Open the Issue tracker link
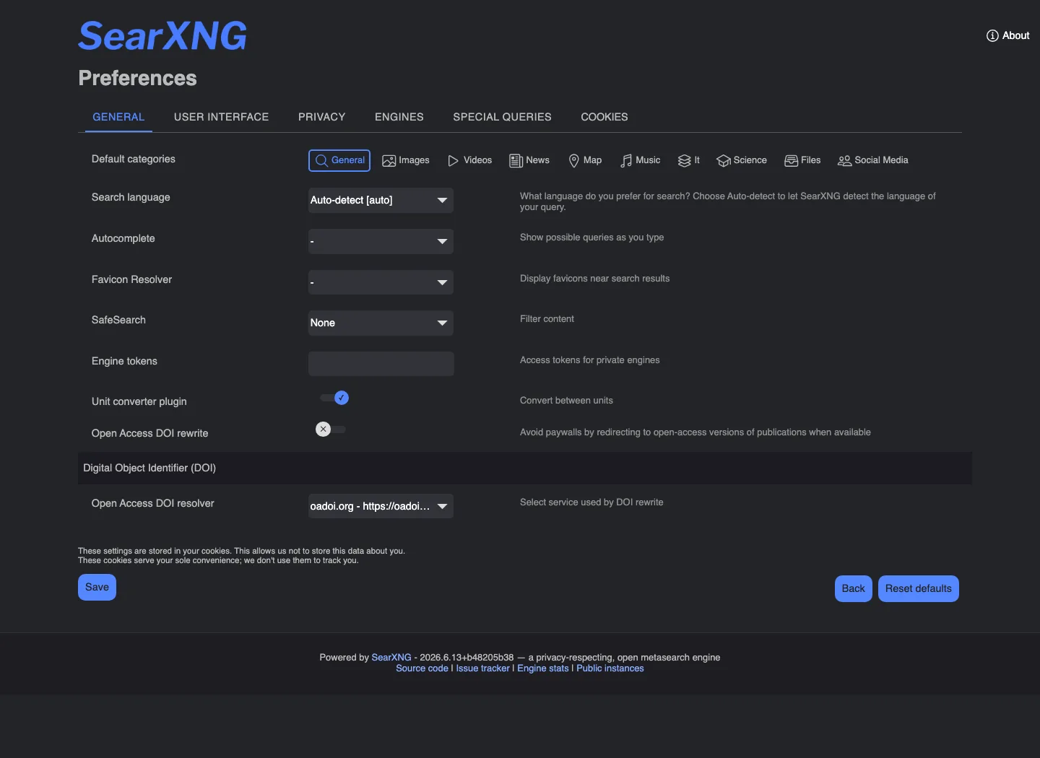The width and height of the screenshot is (1040, 758). pos(482,668)
